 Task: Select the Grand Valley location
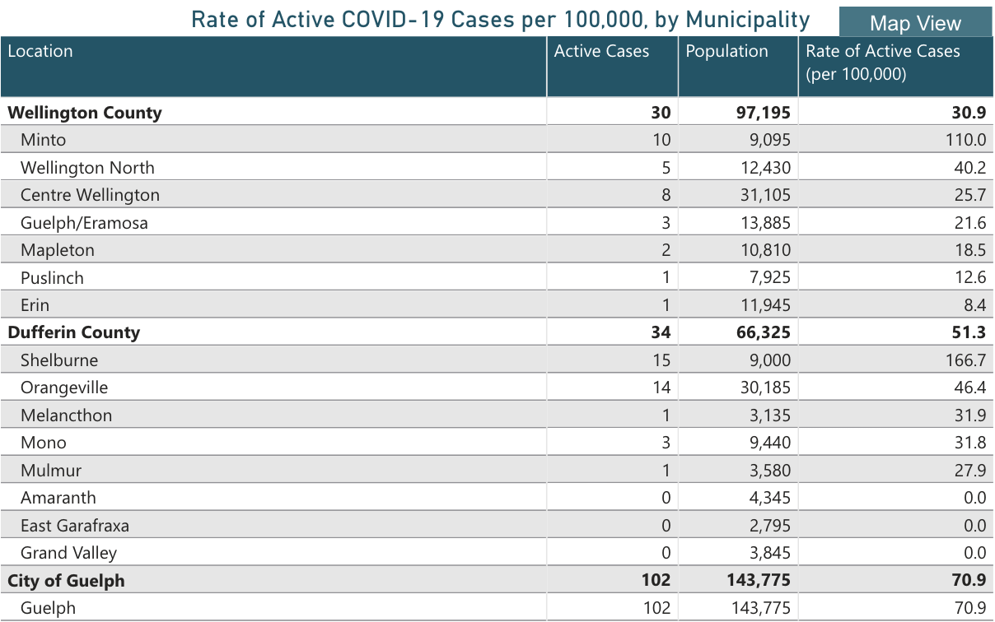coord(68,553)
